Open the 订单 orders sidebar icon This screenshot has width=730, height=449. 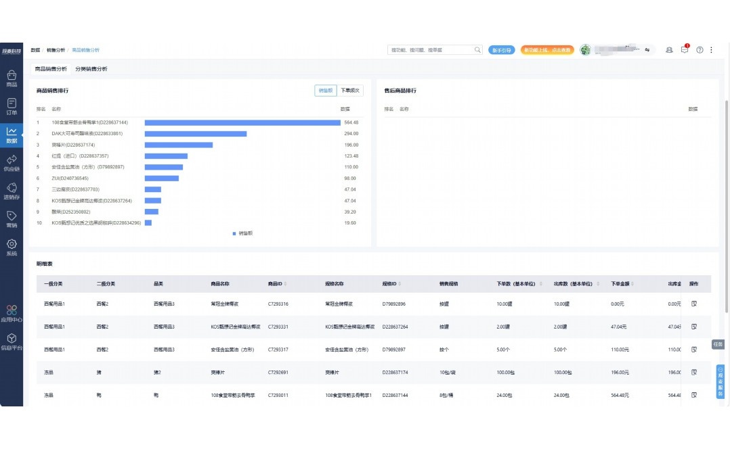point(12,106)
